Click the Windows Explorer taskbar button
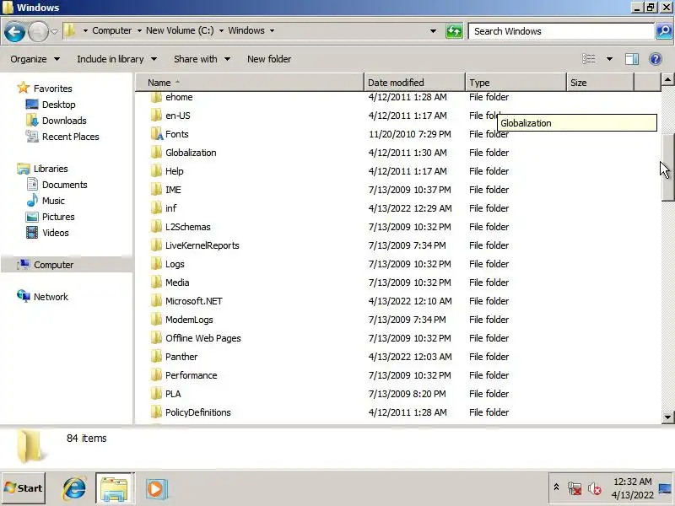Screen dimensions: 675x506 (114, 488)
